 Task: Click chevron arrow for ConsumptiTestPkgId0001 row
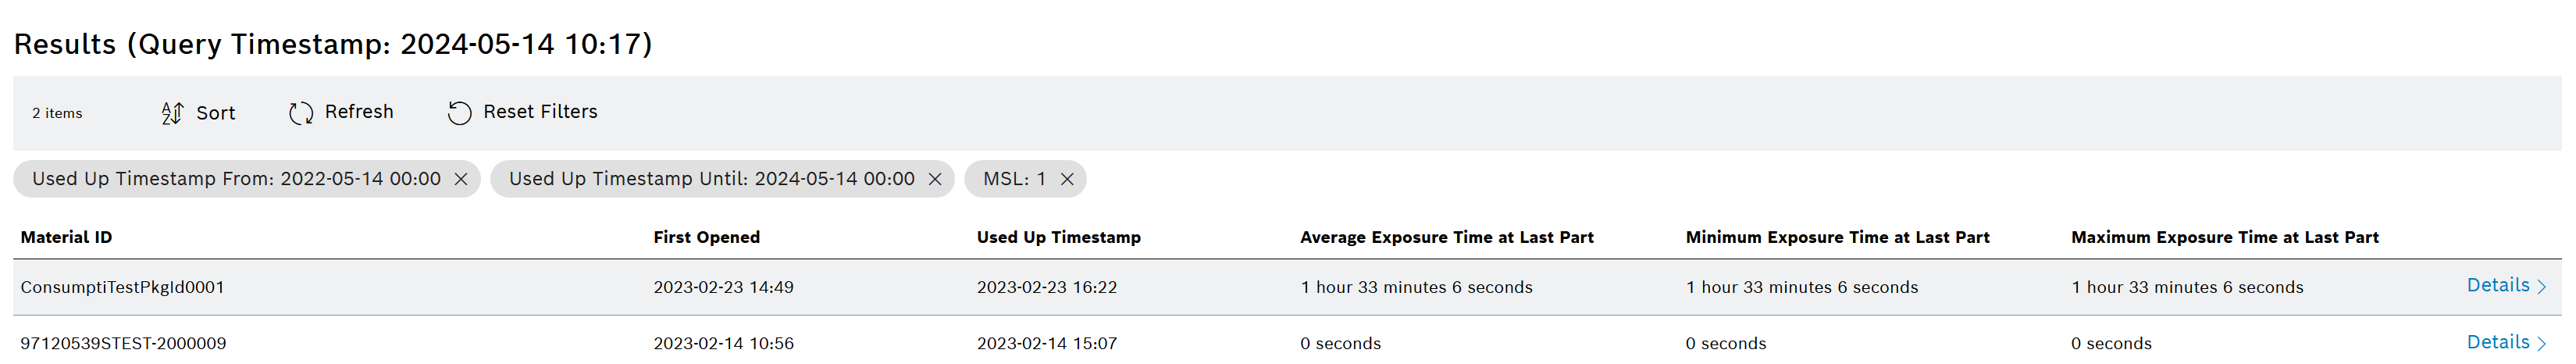click(2542, 287)
